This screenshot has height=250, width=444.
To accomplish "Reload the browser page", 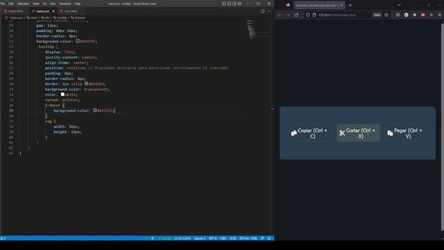I will [x=296, y=15].
